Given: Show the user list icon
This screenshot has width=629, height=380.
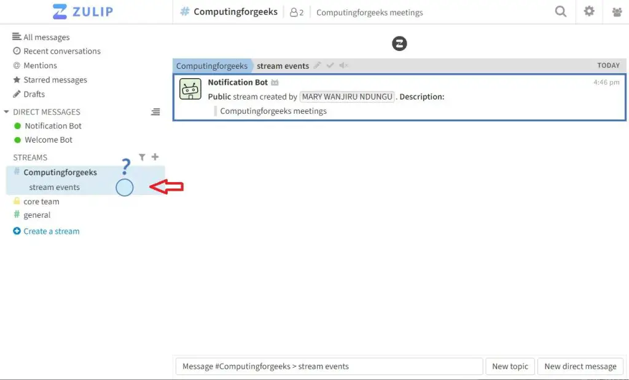Looking at the screenshot, I should [617, 12].
